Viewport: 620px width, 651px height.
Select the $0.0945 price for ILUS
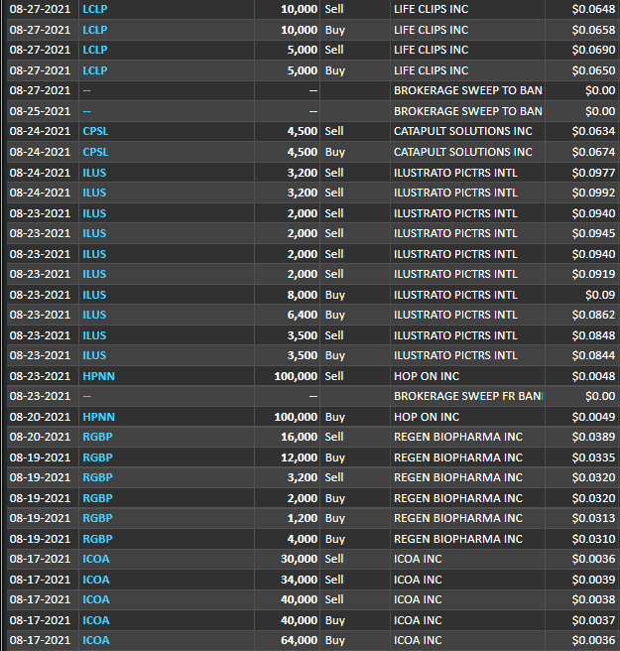point(593,233)
